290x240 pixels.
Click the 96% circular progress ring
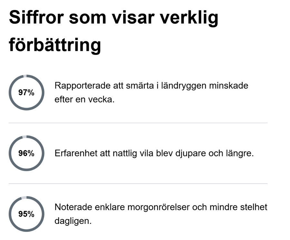coord(26,153)
